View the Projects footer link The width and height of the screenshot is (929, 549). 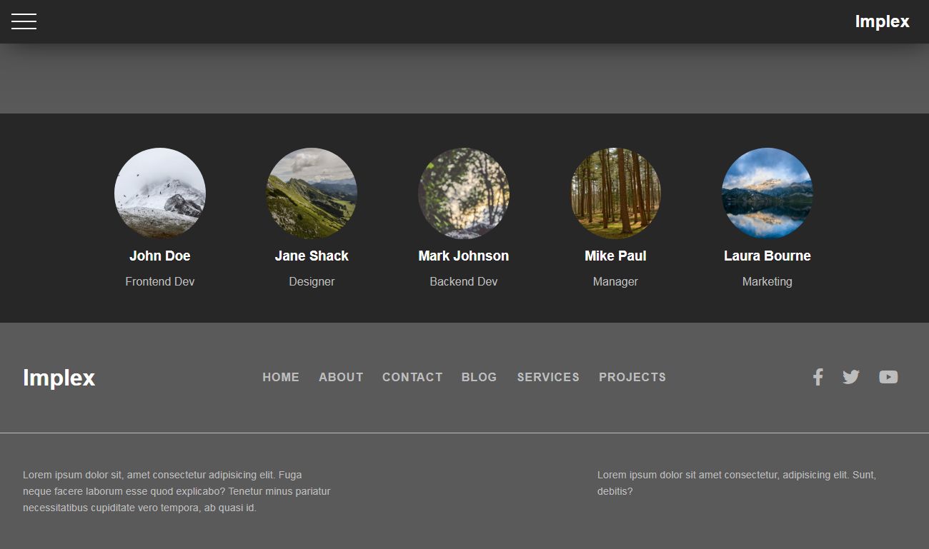tap(632, 377)
